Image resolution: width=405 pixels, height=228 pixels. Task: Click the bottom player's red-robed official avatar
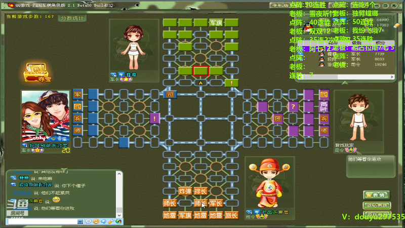tap(269, 183)
